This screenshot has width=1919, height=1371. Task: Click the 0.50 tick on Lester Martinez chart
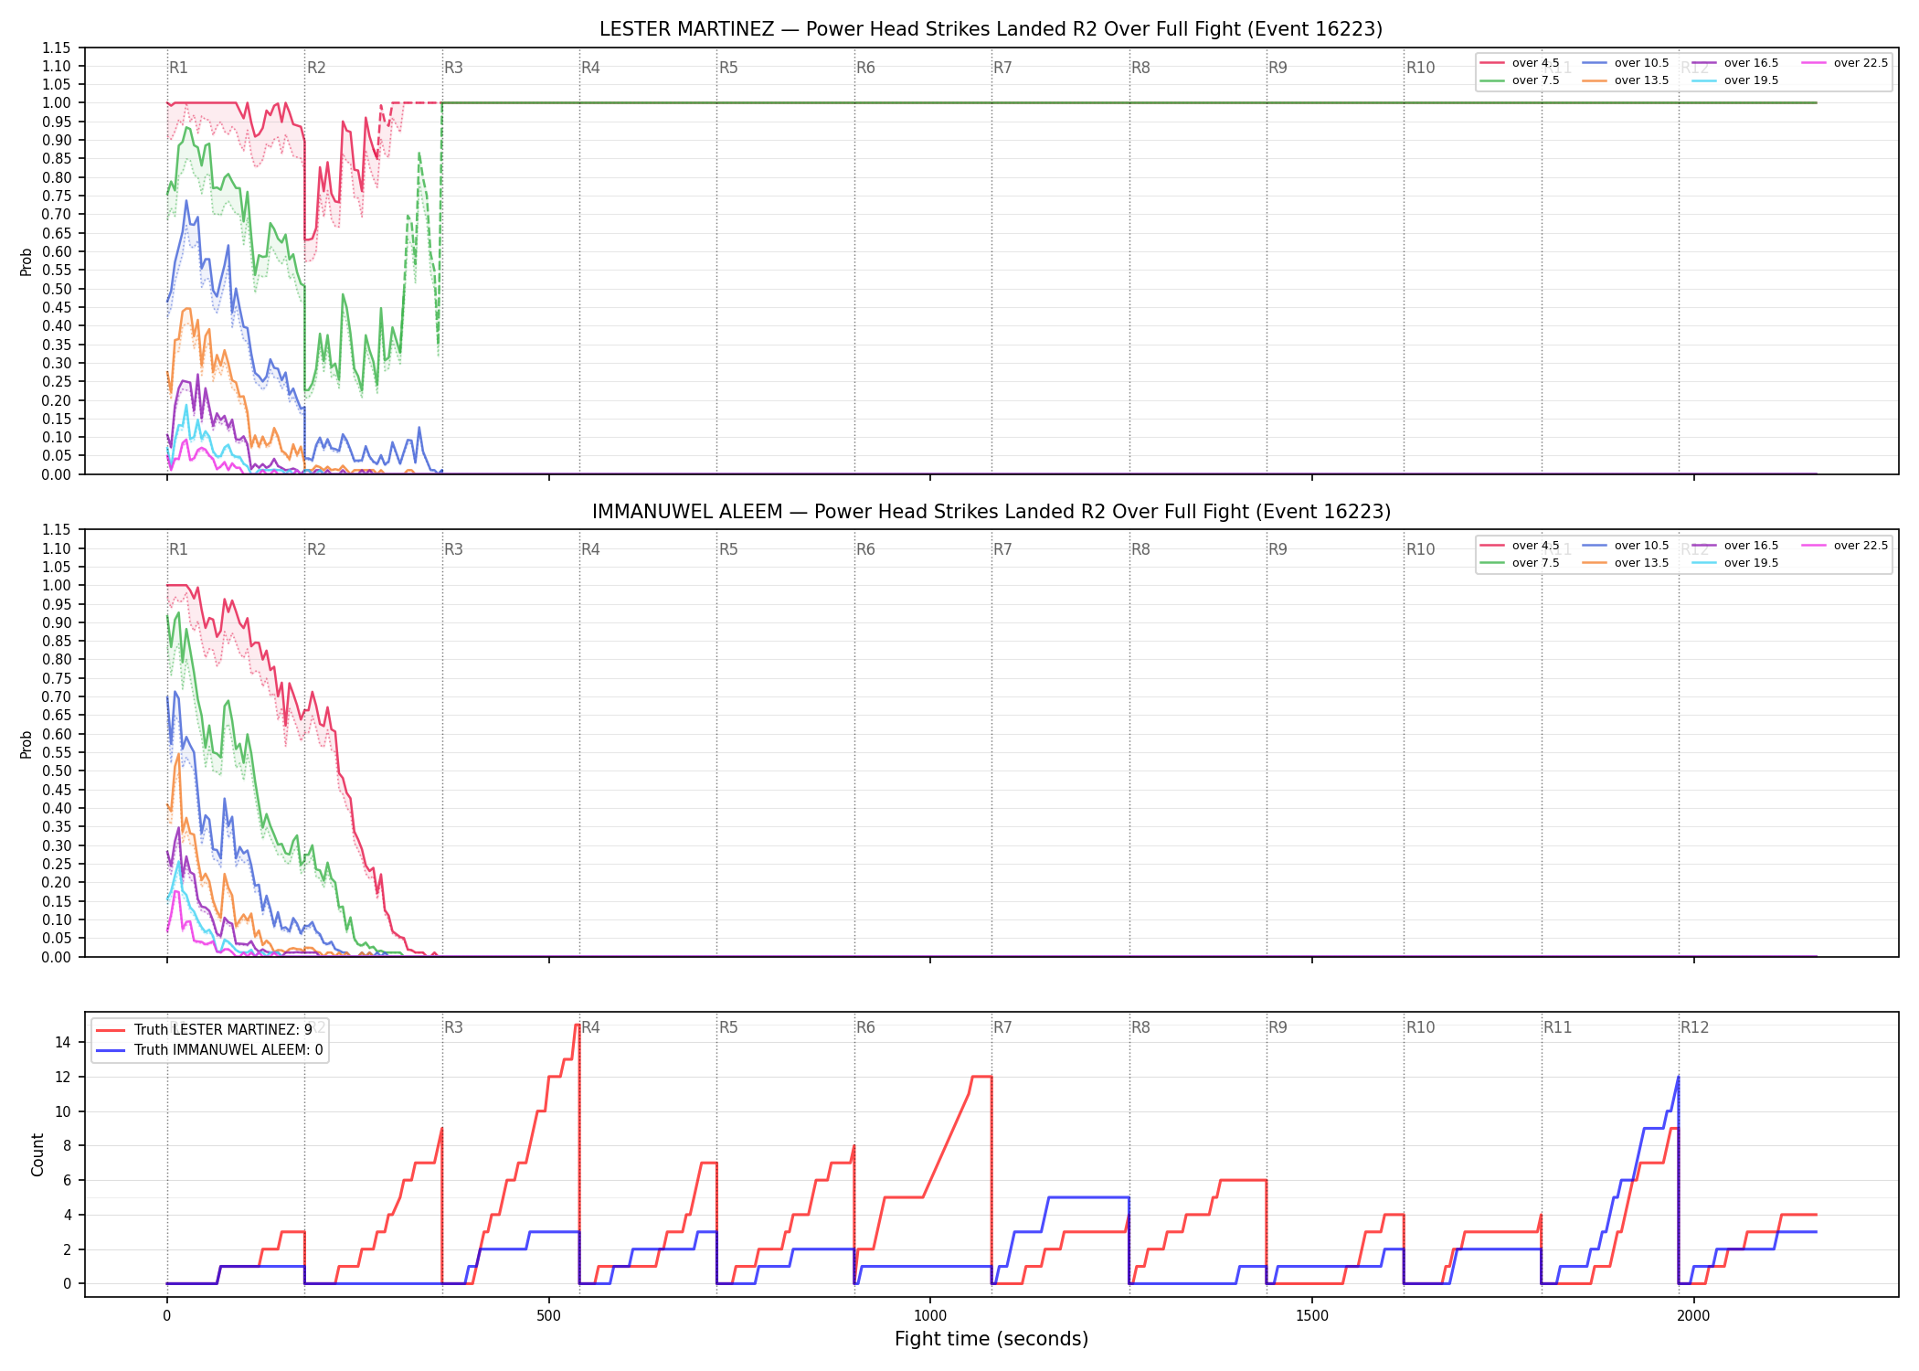(57, 289)
